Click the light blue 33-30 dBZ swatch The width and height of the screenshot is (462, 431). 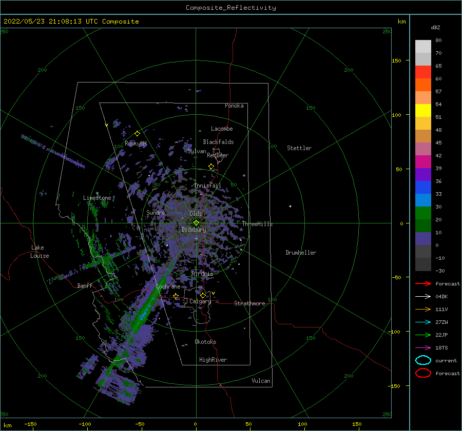click(423, 200)
